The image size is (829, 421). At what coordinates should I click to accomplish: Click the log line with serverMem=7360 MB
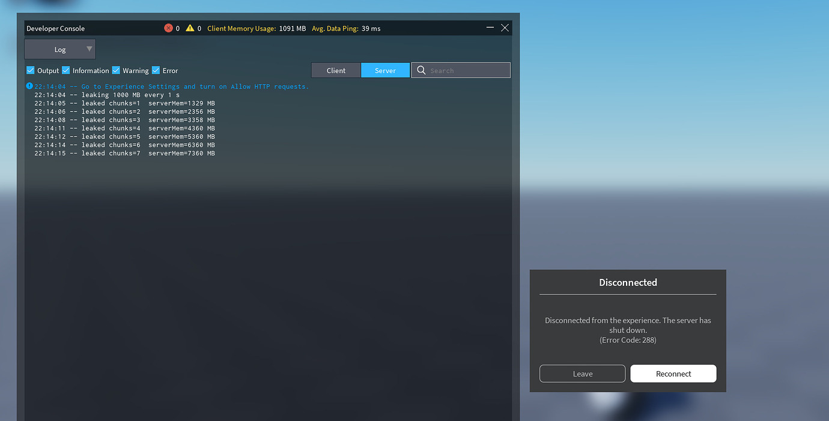coord(124,154)
